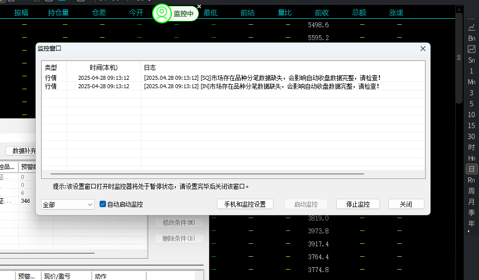Select the 30 minute period button
This screenshot has height=280, width=479.
pos(472,136)
